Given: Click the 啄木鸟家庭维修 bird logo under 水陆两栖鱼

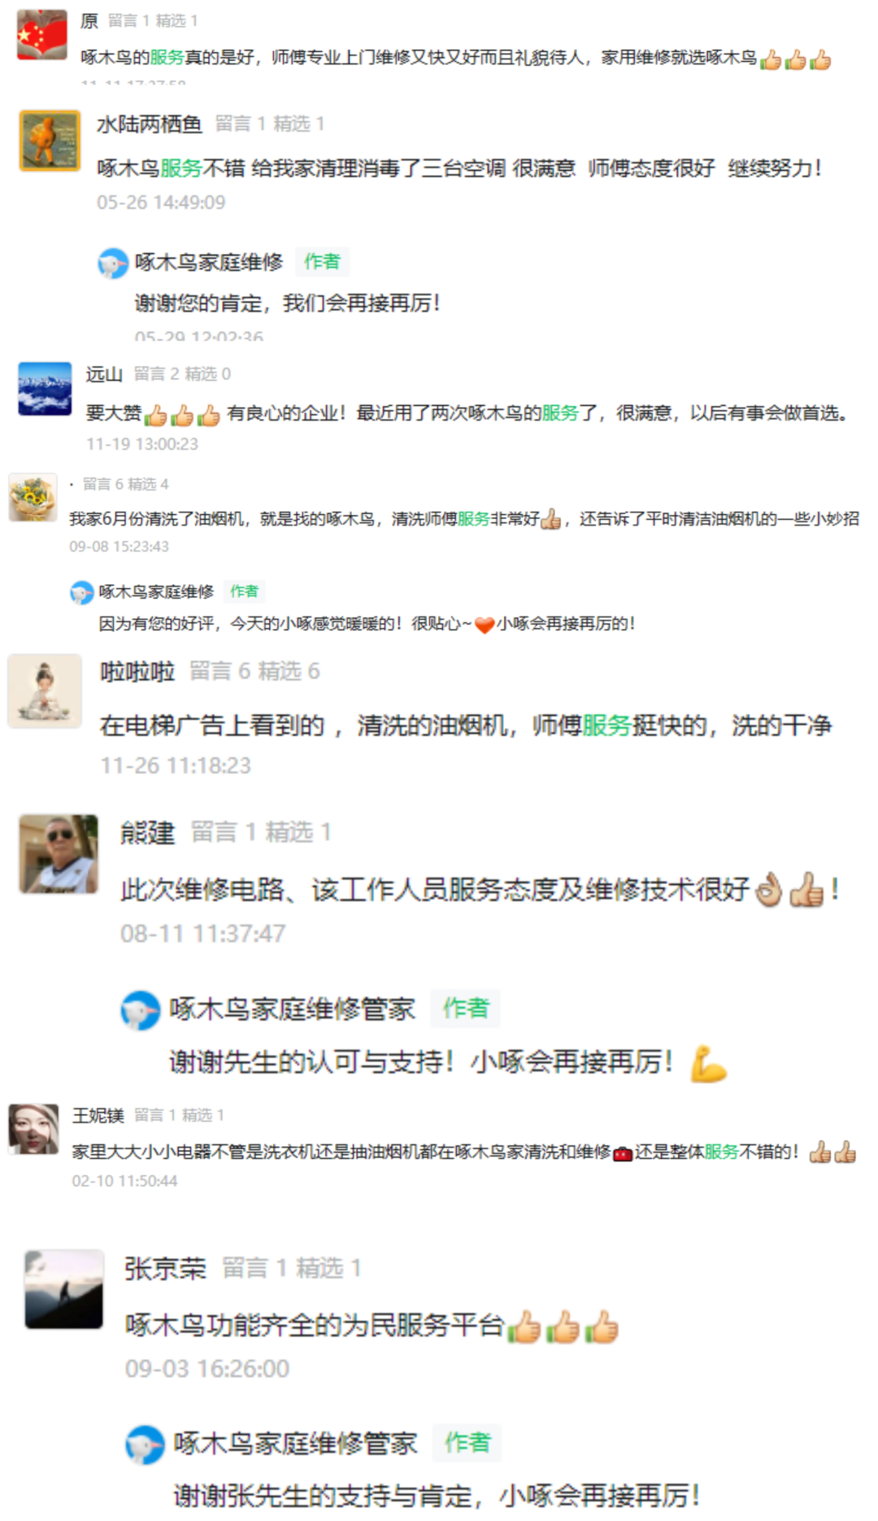Looking at the screenshot, I should coord(113,263).
